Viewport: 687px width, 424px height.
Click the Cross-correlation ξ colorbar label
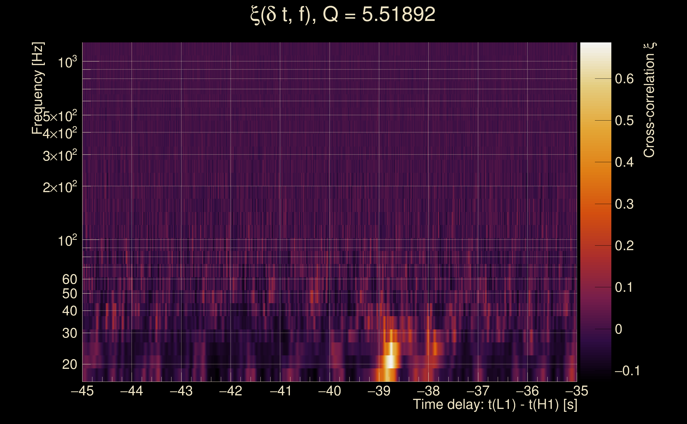coord(649,100)
